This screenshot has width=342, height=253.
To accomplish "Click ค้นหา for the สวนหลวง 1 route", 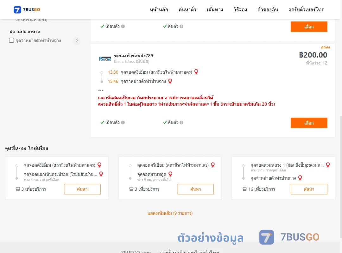I will click(309, 189).
